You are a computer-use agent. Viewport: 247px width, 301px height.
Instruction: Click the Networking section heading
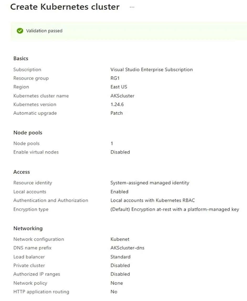[28, 228]
